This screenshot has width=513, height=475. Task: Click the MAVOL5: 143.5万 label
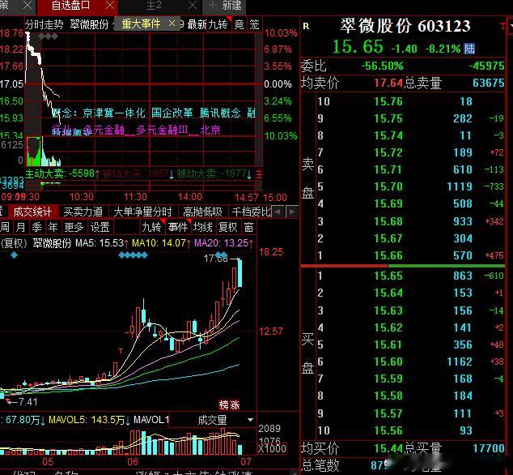tap(87, 420)
